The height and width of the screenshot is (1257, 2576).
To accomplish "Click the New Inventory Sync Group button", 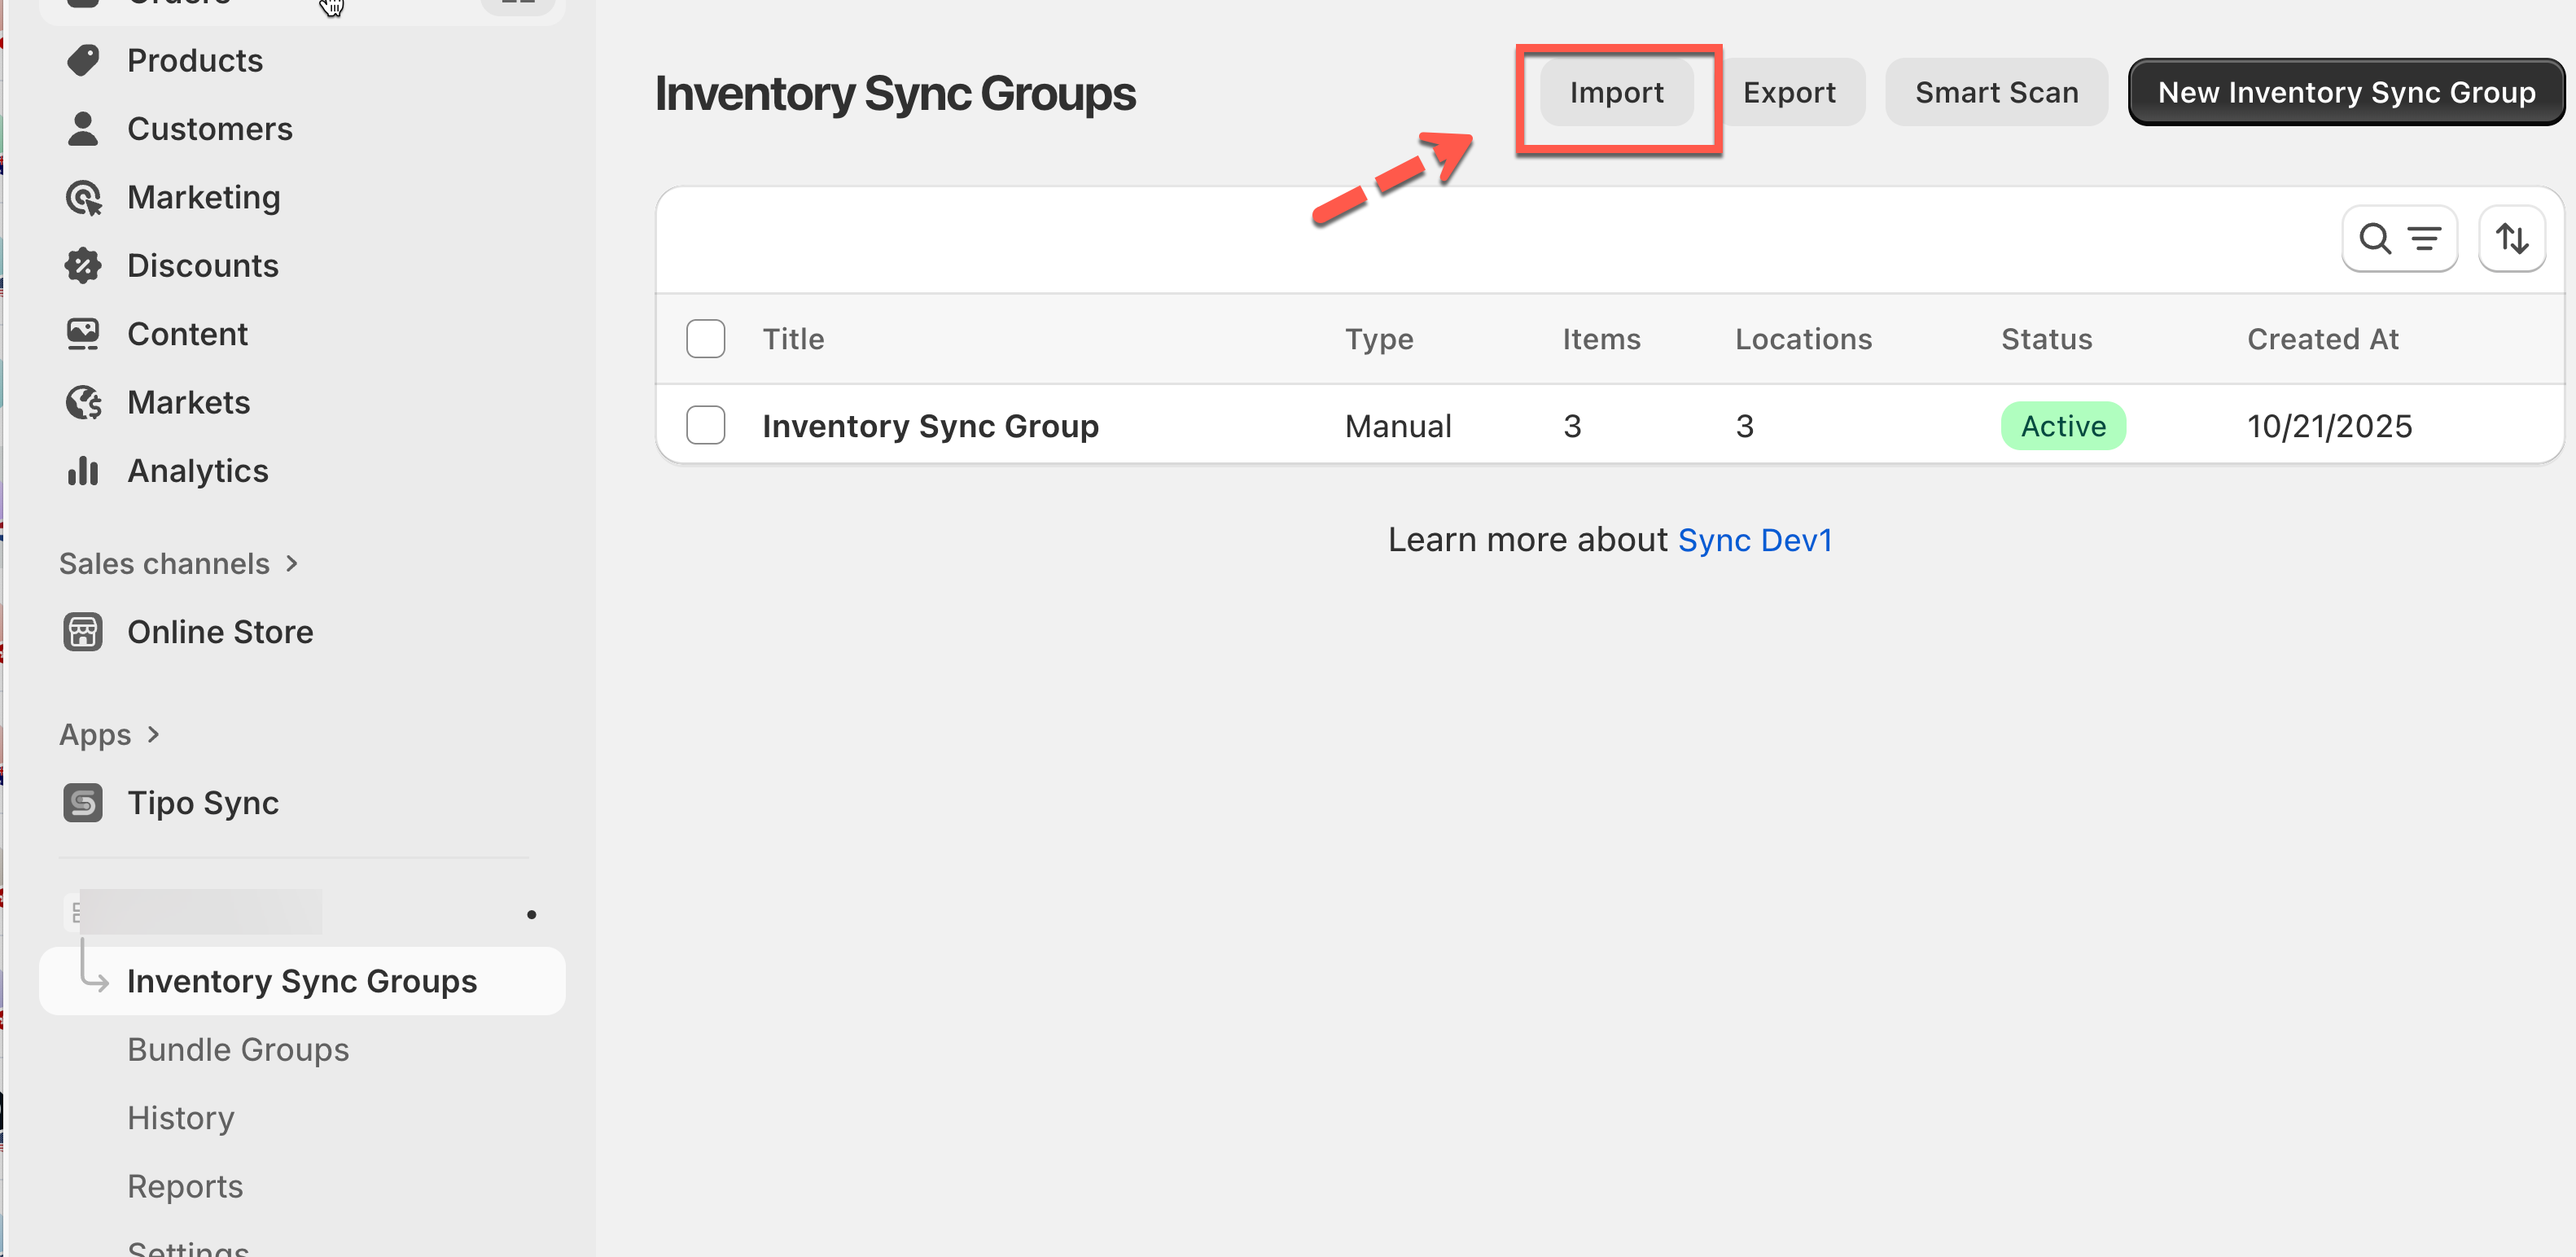I will pyautogui.click(x=2346, y=92).
